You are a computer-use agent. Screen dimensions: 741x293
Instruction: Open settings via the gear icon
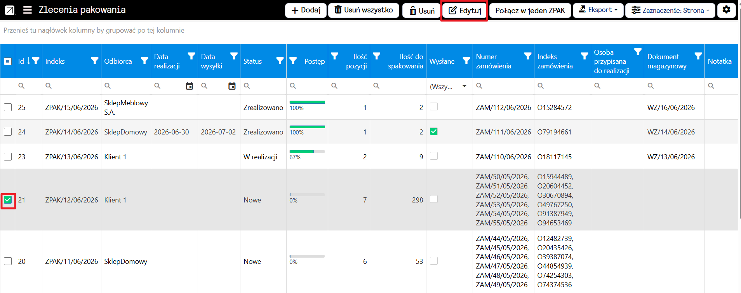pyautogui.click(x=726, y=10)
